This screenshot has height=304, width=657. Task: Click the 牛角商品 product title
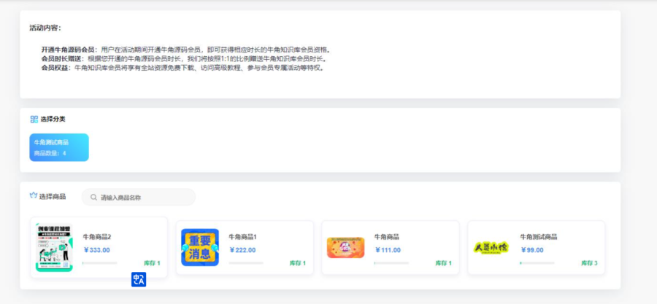click(387, 237)
